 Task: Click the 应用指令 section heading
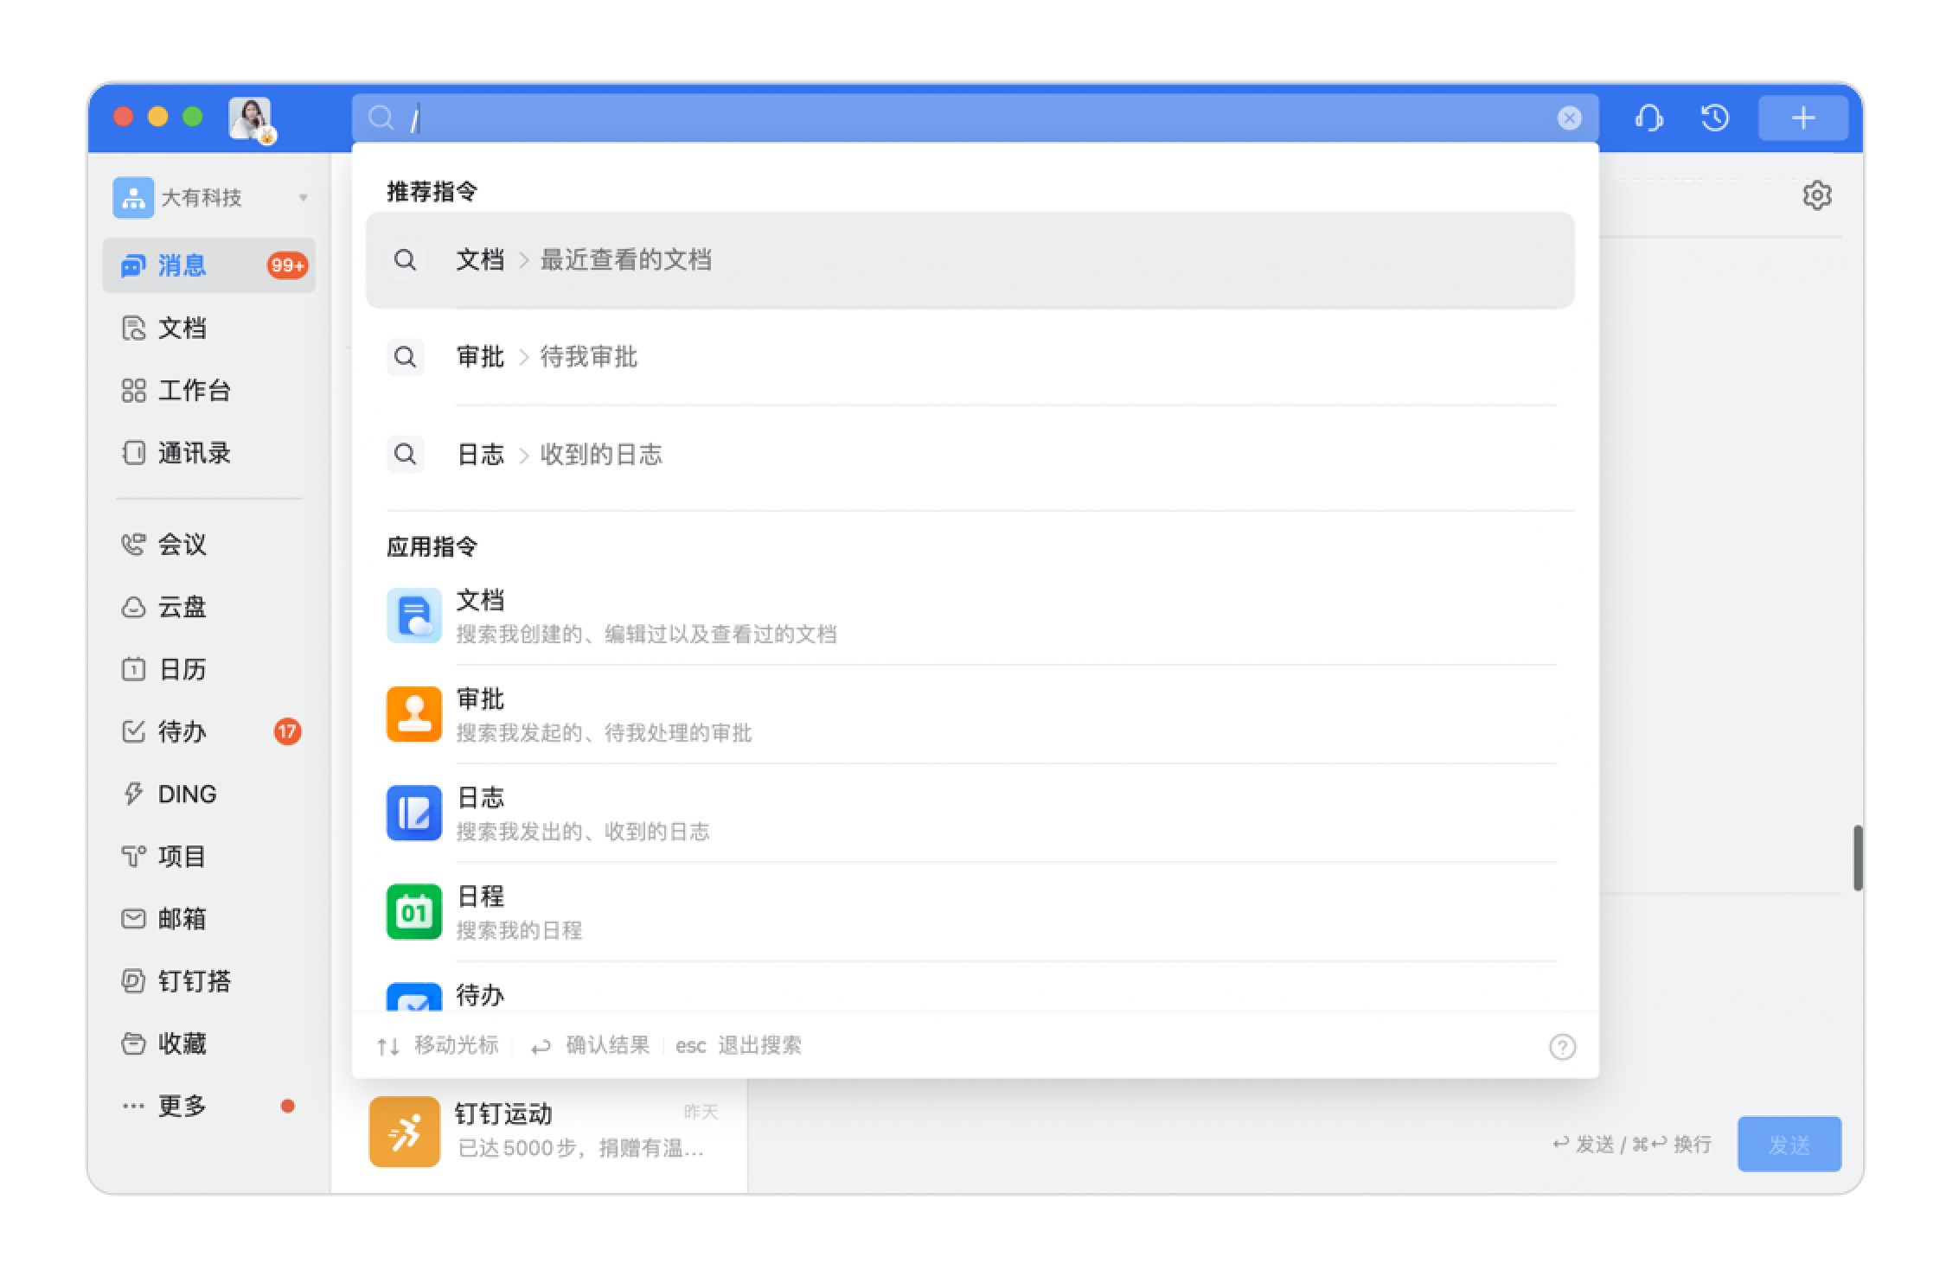[432, 546]
